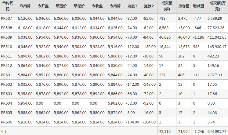Screen dimensions: 228x135
Task: Click PR510 open interest 13,673
Action: pyautogui.click(x=184, y=47)
